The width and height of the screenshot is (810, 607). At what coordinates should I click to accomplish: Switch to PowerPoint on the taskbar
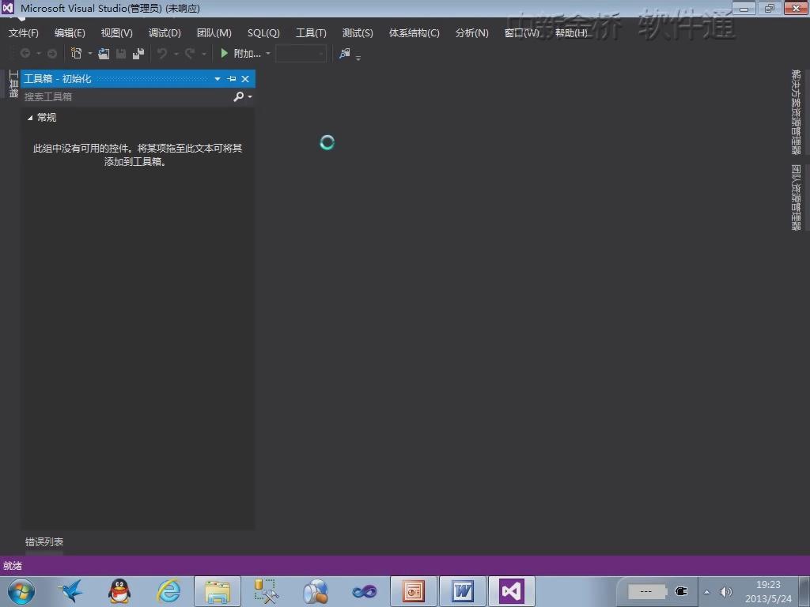pos(414,591)
